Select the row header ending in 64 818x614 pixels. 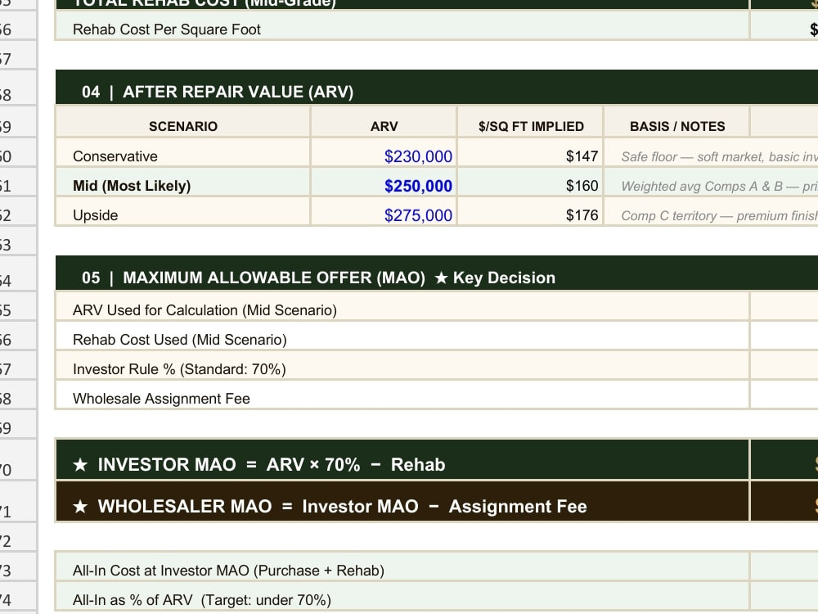[x=18, y=273]
